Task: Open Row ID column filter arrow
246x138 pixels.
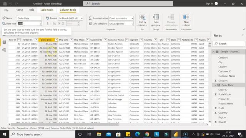Action: (19, 40)
